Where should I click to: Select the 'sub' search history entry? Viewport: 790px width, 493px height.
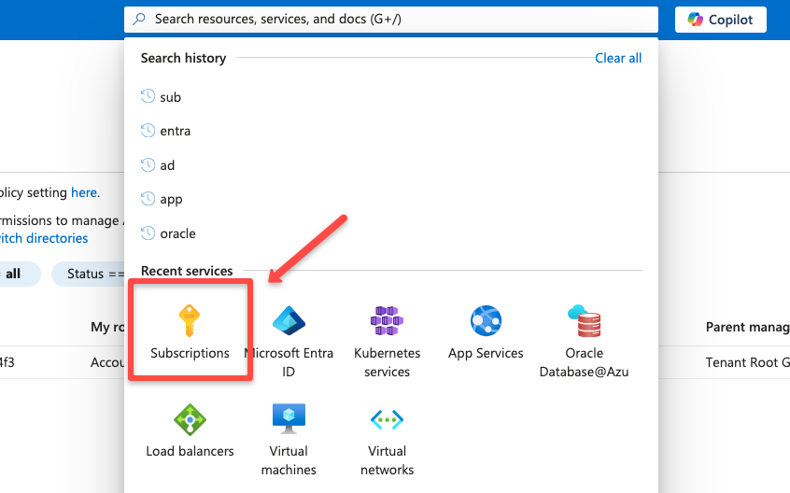click(170, 97)
